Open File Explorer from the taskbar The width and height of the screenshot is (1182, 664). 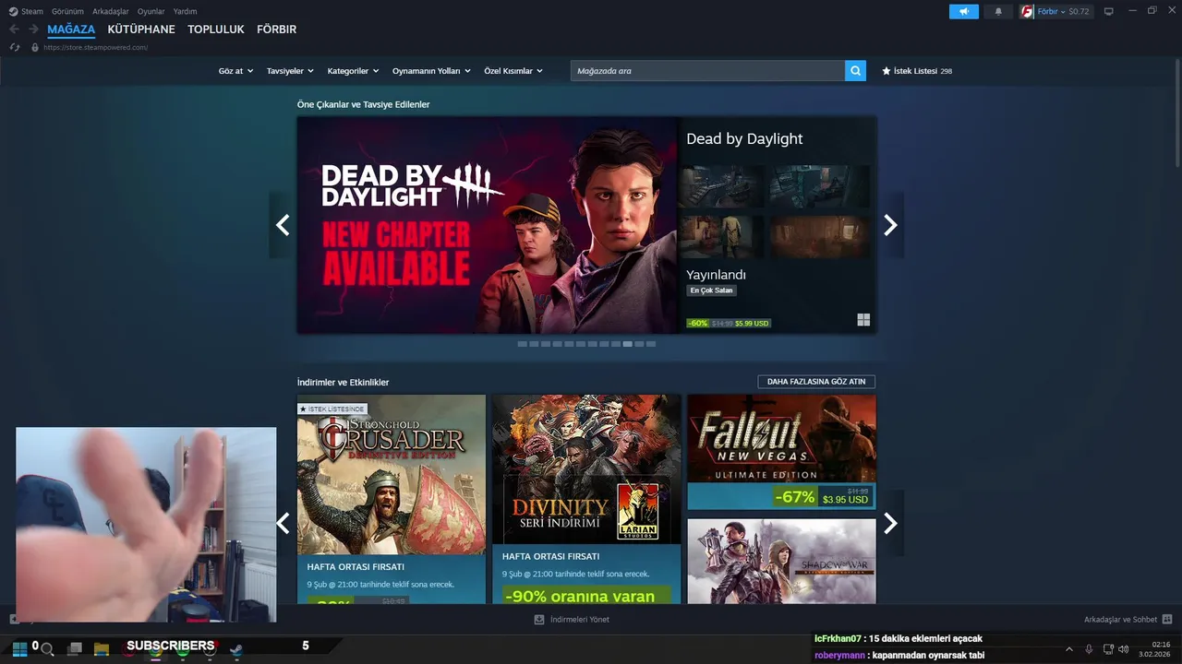click(102, 649)
